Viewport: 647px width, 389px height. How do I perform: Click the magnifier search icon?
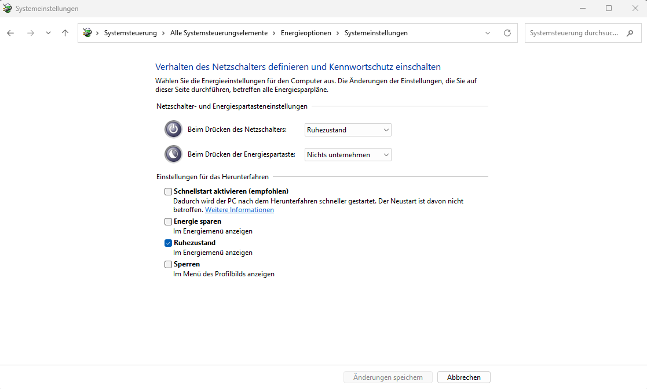(630, 33)
